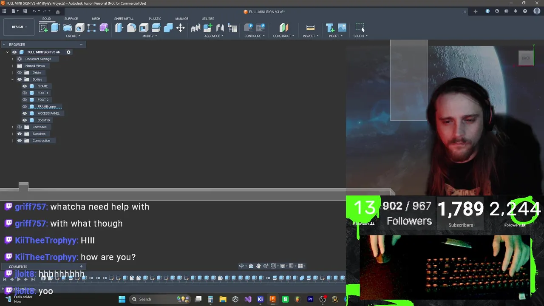The width and height of the screenshot is (544, 306).
Task: Collapse the Bodies folder
Action: [x=12, y=79]
